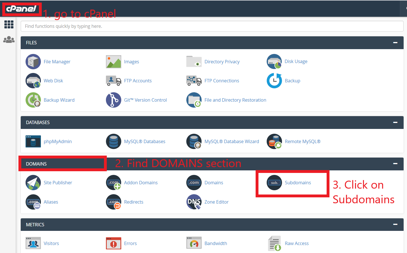Click the MySQL Databases icon

pyautogui.click(x=114, y=141)
